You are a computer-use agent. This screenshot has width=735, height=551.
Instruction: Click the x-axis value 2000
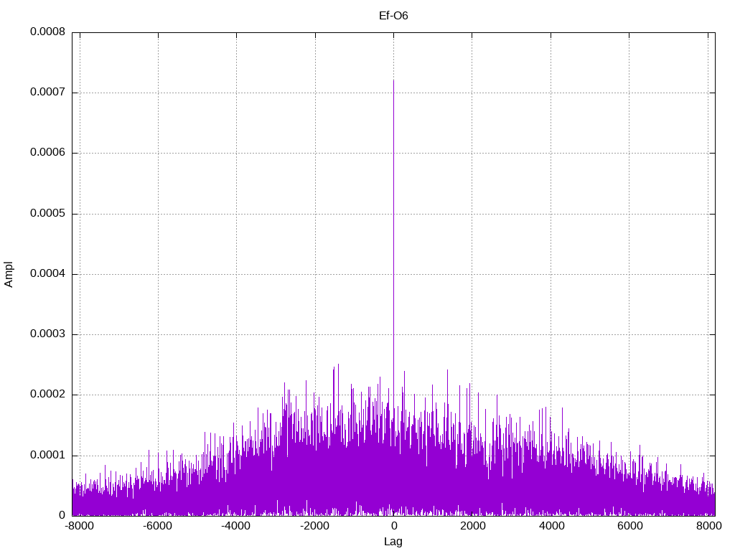pos(472,527)
